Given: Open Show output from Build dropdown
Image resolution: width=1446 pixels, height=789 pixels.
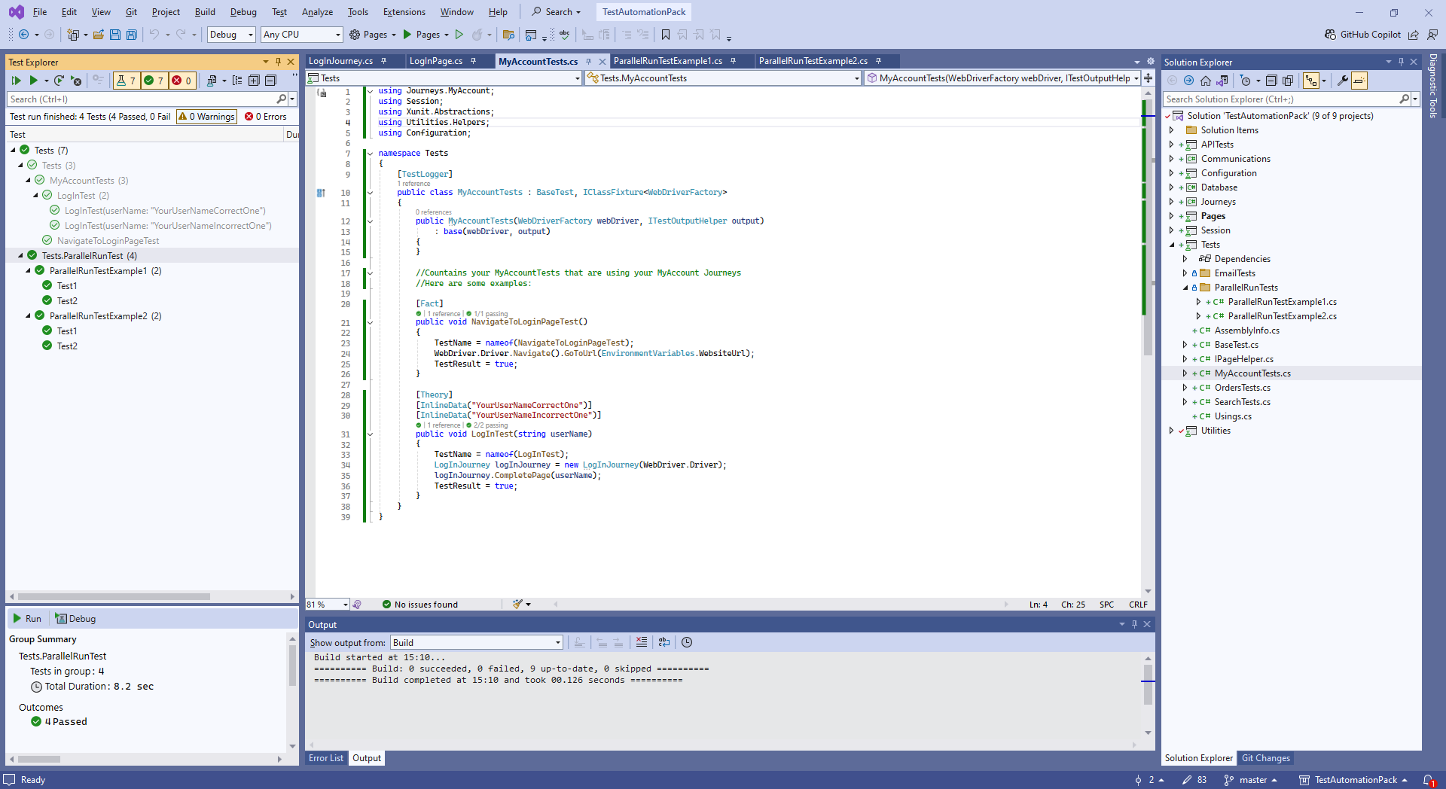Looking at the screenshot, I should pos(476,642).
